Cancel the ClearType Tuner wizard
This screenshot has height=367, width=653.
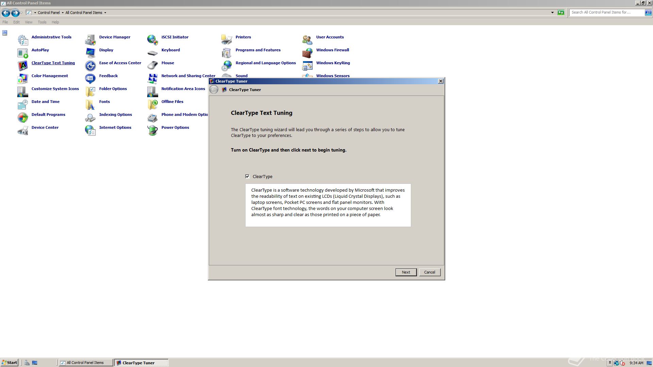tap(430, 272)
